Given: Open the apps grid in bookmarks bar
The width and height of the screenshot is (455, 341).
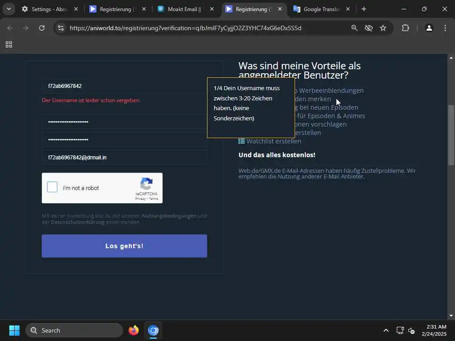Looking at the screenshot, I should point(9,44).
